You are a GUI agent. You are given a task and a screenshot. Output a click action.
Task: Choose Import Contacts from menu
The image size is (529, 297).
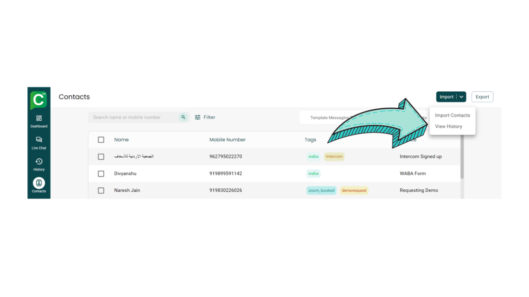coord(452,115)
